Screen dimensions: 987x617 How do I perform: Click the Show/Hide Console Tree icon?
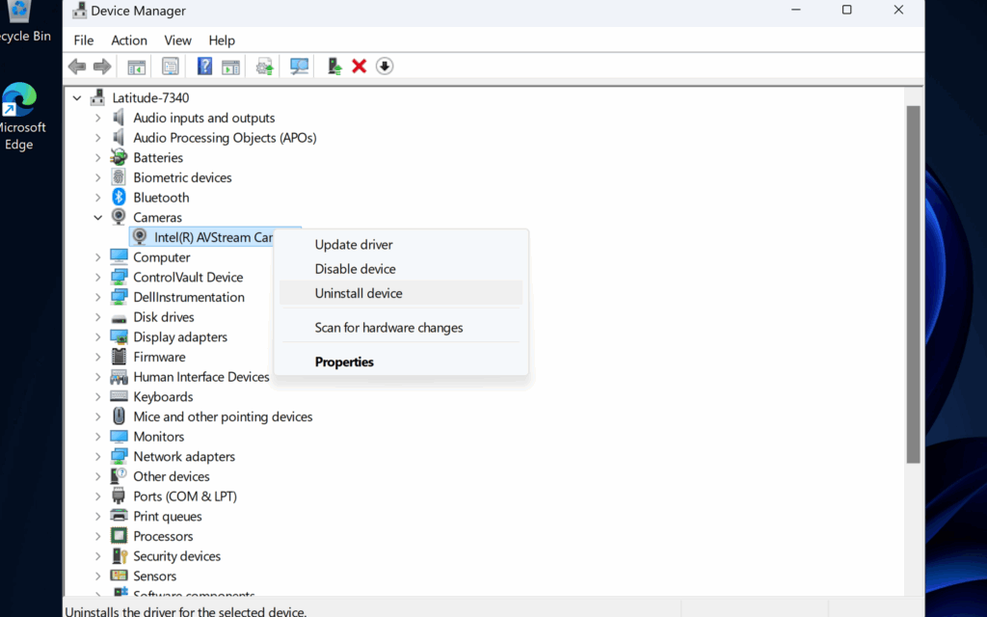click(x=137, y=67)
